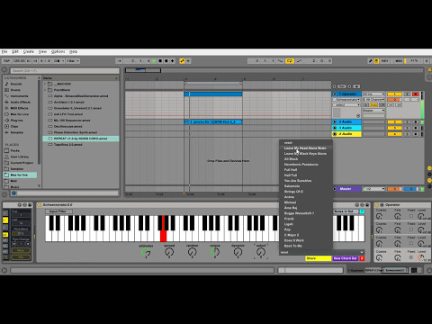Toggle the metronome in the transport bar
The height and width of the screenshot is (324, 432).
[x=58, y=61]
